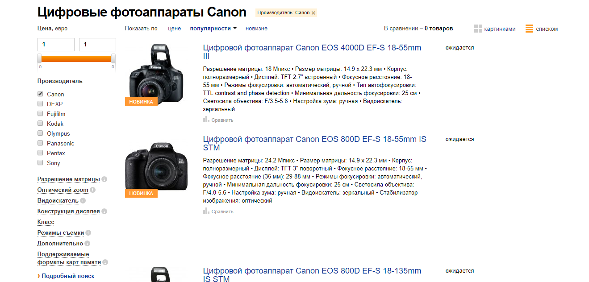Switch to grid view with картинками icon
The width and height of the screenshot is (589, 282).
click(478, 29)
